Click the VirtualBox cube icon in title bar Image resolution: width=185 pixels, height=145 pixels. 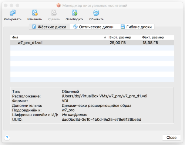(58, 6)
